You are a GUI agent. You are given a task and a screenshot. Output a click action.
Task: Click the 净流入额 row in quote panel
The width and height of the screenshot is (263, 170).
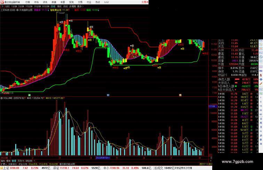[238, 79]
